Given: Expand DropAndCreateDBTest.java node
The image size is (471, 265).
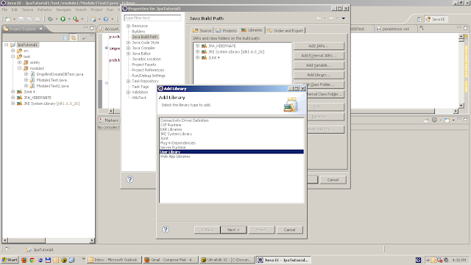Looking at the screenshot, I should coord(26,74).
